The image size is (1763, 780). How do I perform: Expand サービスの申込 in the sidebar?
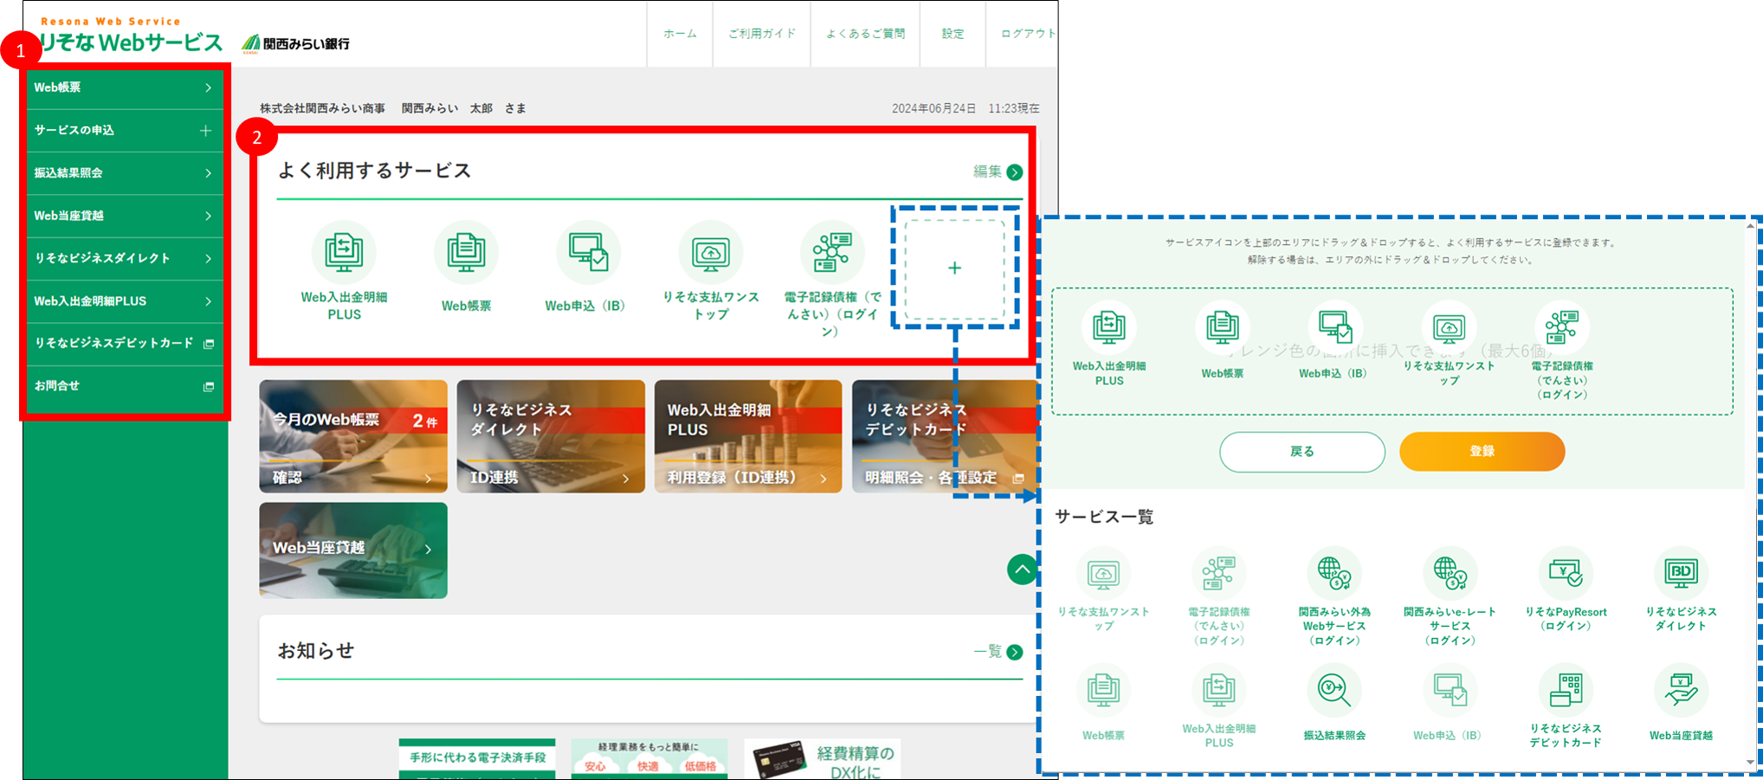(x=125, y=130)
